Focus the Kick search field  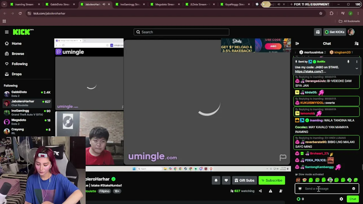[x=181, y=32]
